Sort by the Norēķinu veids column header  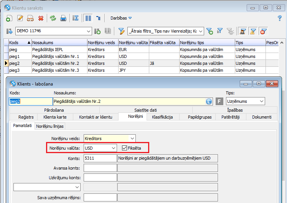pos(103,43)
